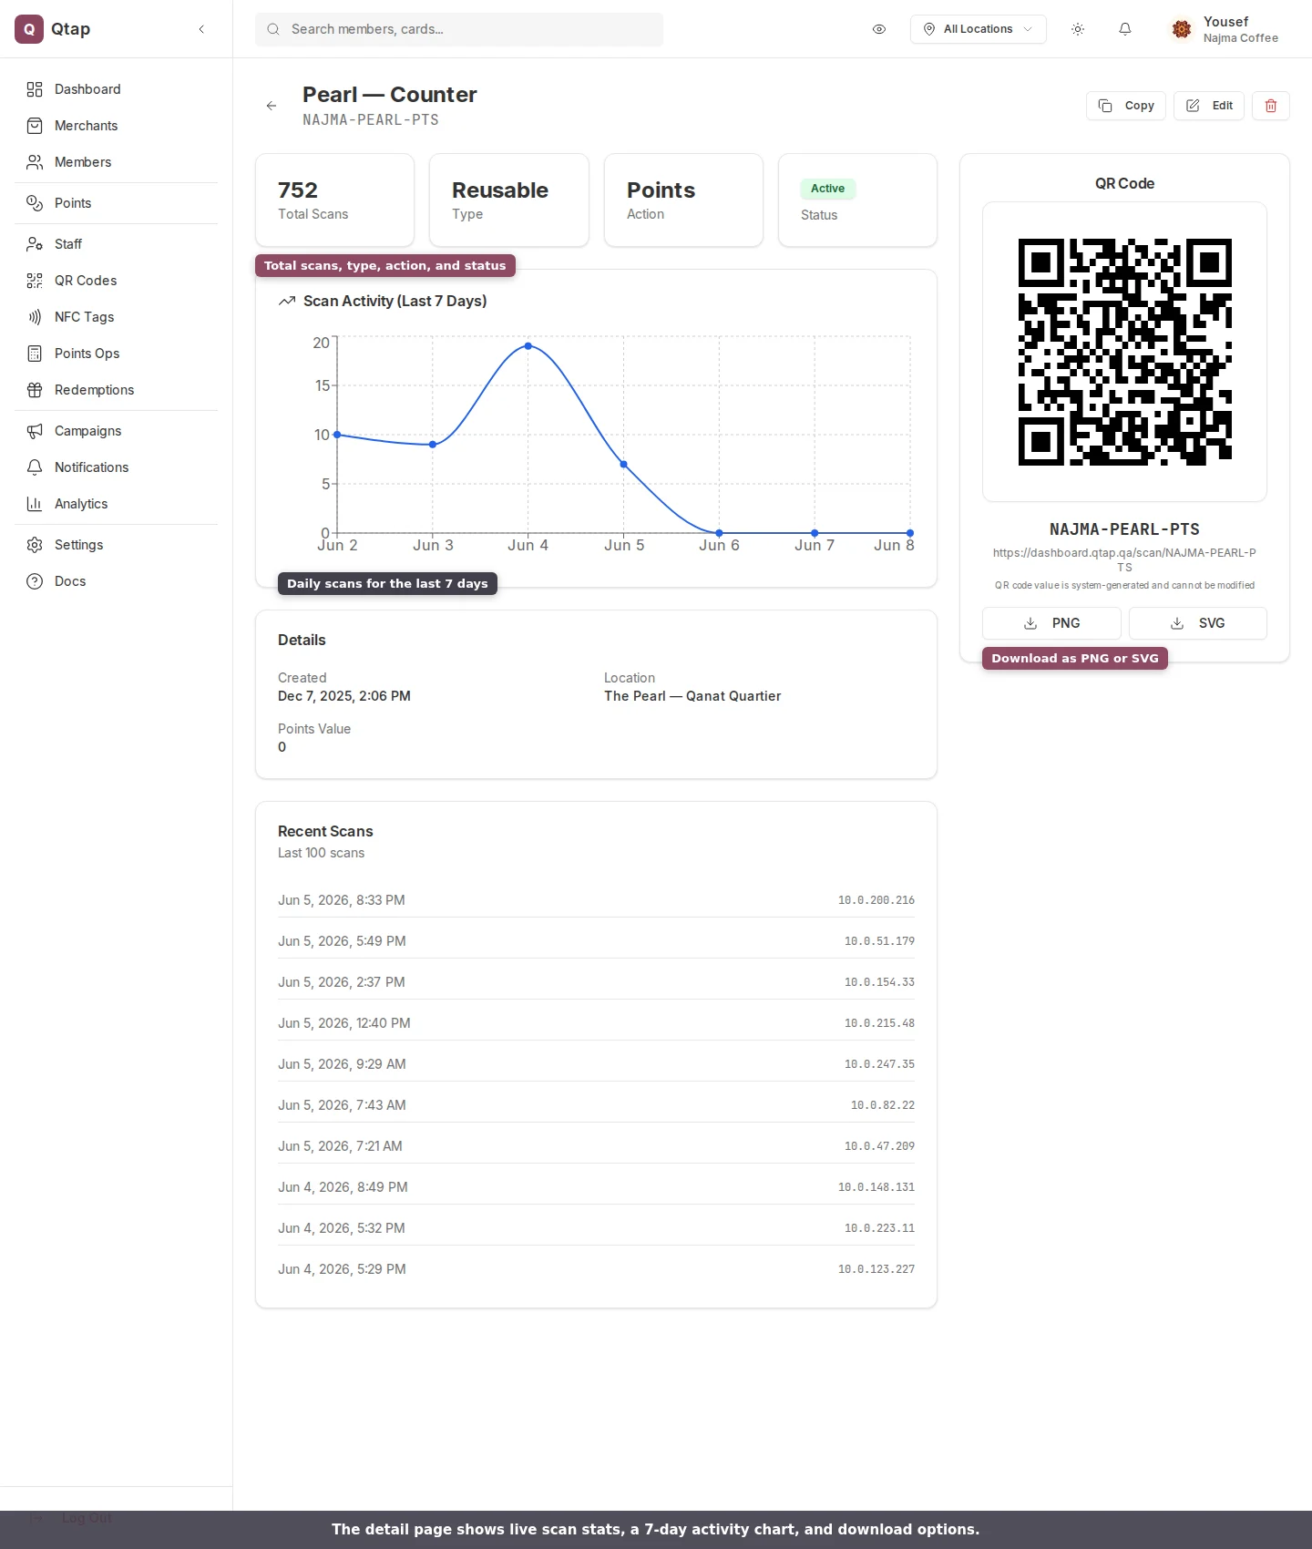Click the Points Action card
The image size is (1312, 1549).
pyautogui.click(x=683, y=200)
